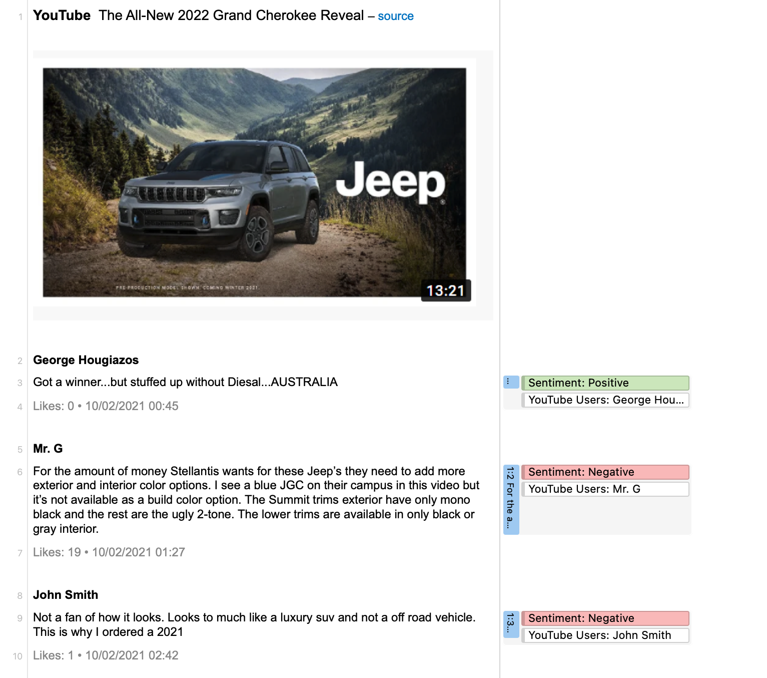Select John Smith's Sentiment: Negative code tag
Viewport: 767px width, 678px height.
(x=605, y=618)
